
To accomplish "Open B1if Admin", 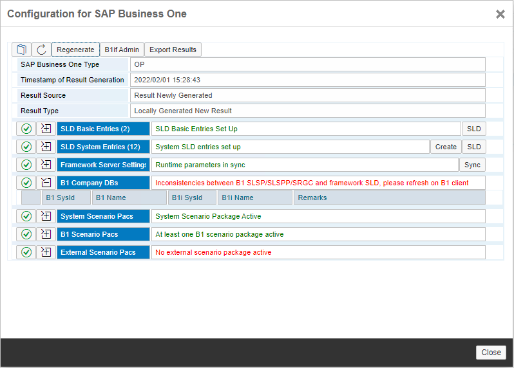I will (x=122, y=50).
